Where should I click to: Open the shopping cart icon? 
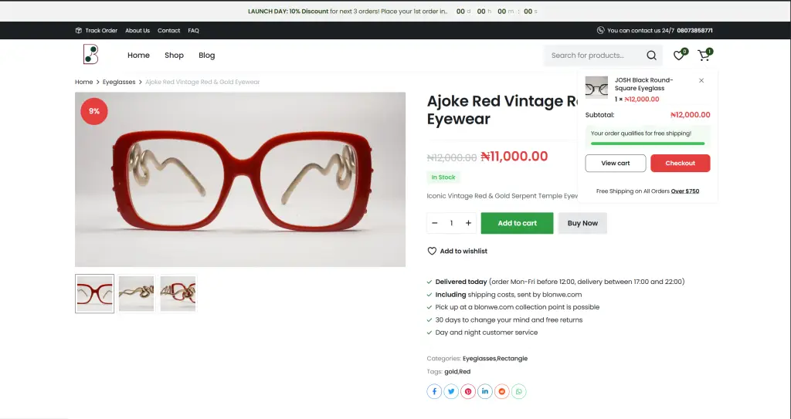703,56
